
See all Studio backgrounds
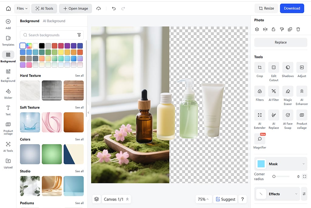coord(79,171)
